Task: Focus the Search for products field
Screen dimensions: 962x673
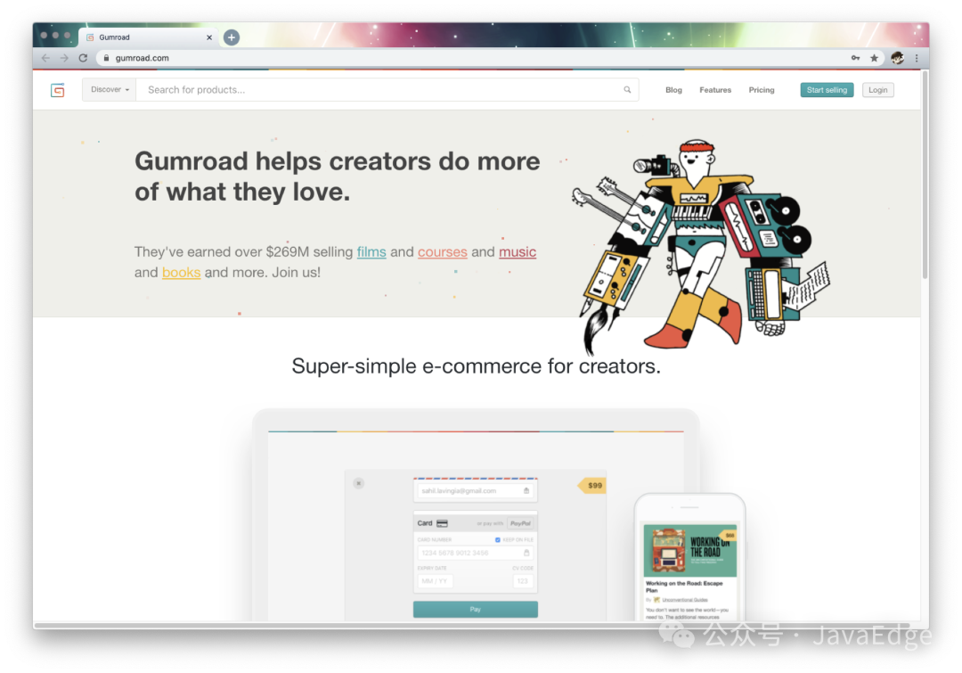Action: coord(387,90)
